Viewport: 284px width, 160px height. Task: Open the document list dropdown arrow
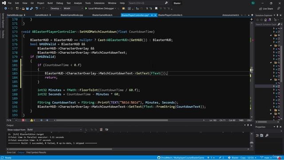248,15
